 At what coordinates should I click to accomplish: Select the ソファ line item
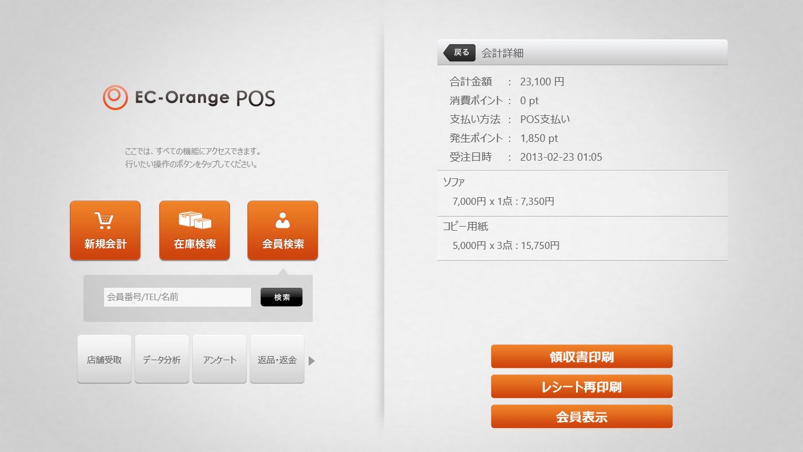(581, 192)
